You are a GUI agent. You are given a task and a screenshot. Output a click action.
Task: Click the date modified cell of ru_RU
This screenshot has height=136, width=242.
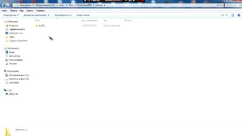pos(89,26)
